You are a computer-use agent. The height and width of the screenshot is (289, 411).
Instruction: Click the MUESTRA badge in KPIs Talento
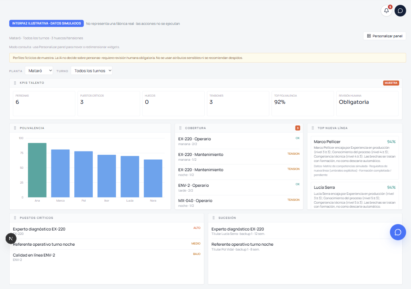(391, 83)
